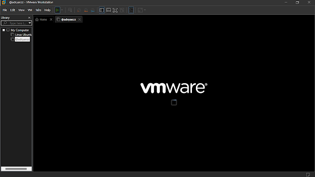Open the Help menu
This screenshot has width=315, height=177.
pos(47,10)
